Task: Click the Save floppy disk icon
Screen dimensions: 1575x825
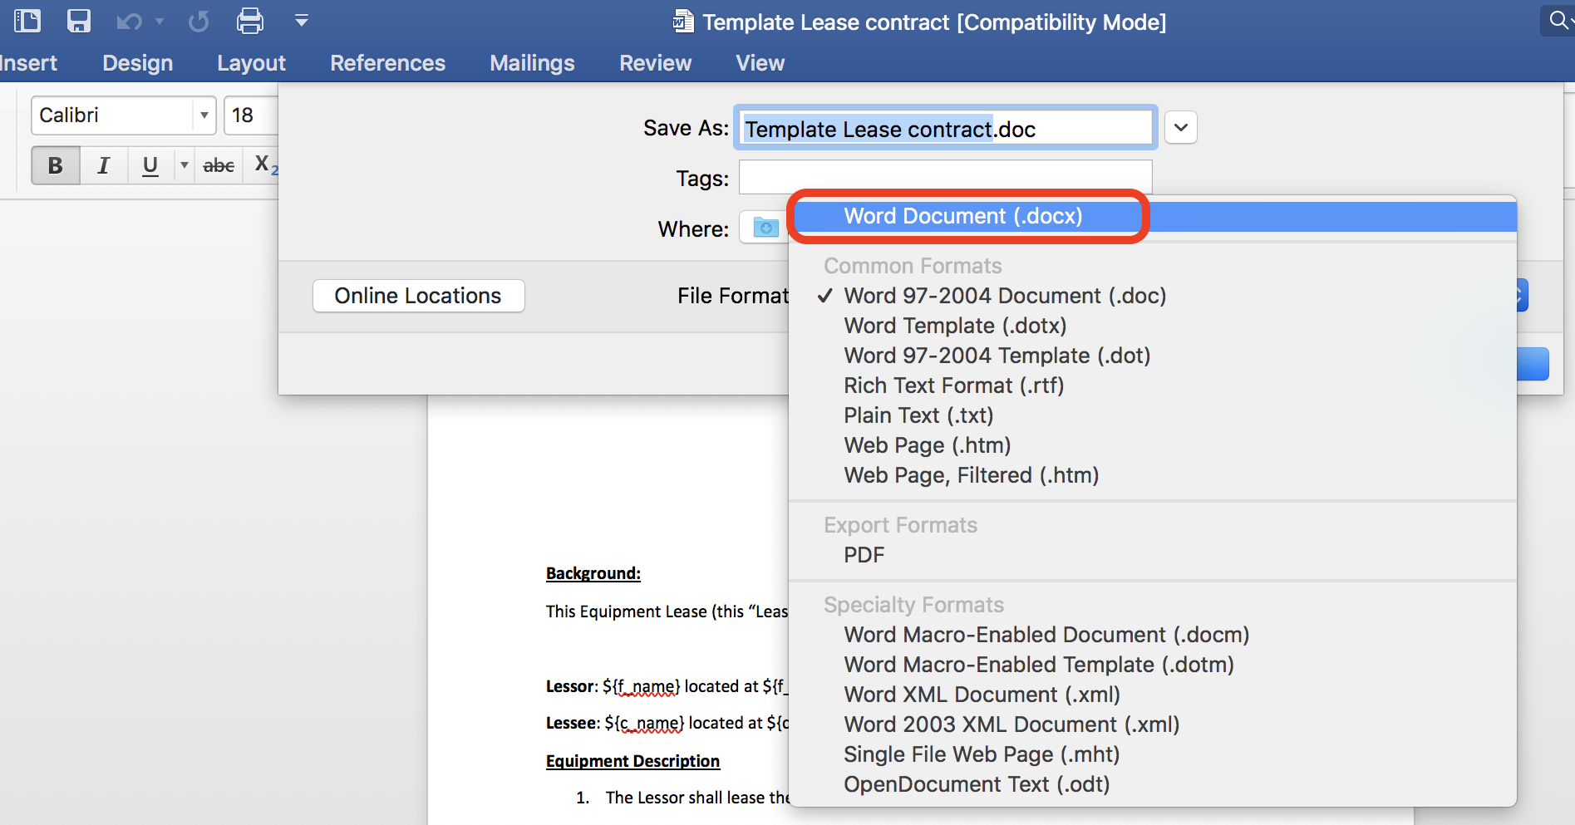Action: click(78, 21)
